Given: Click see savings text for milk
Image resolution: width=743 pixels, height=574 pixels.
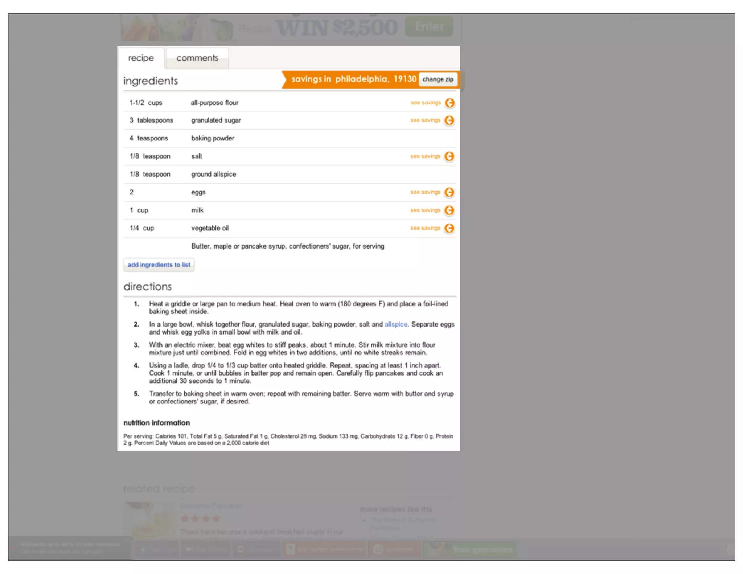Looking at the screenshot, I should [x=425, y=210].
